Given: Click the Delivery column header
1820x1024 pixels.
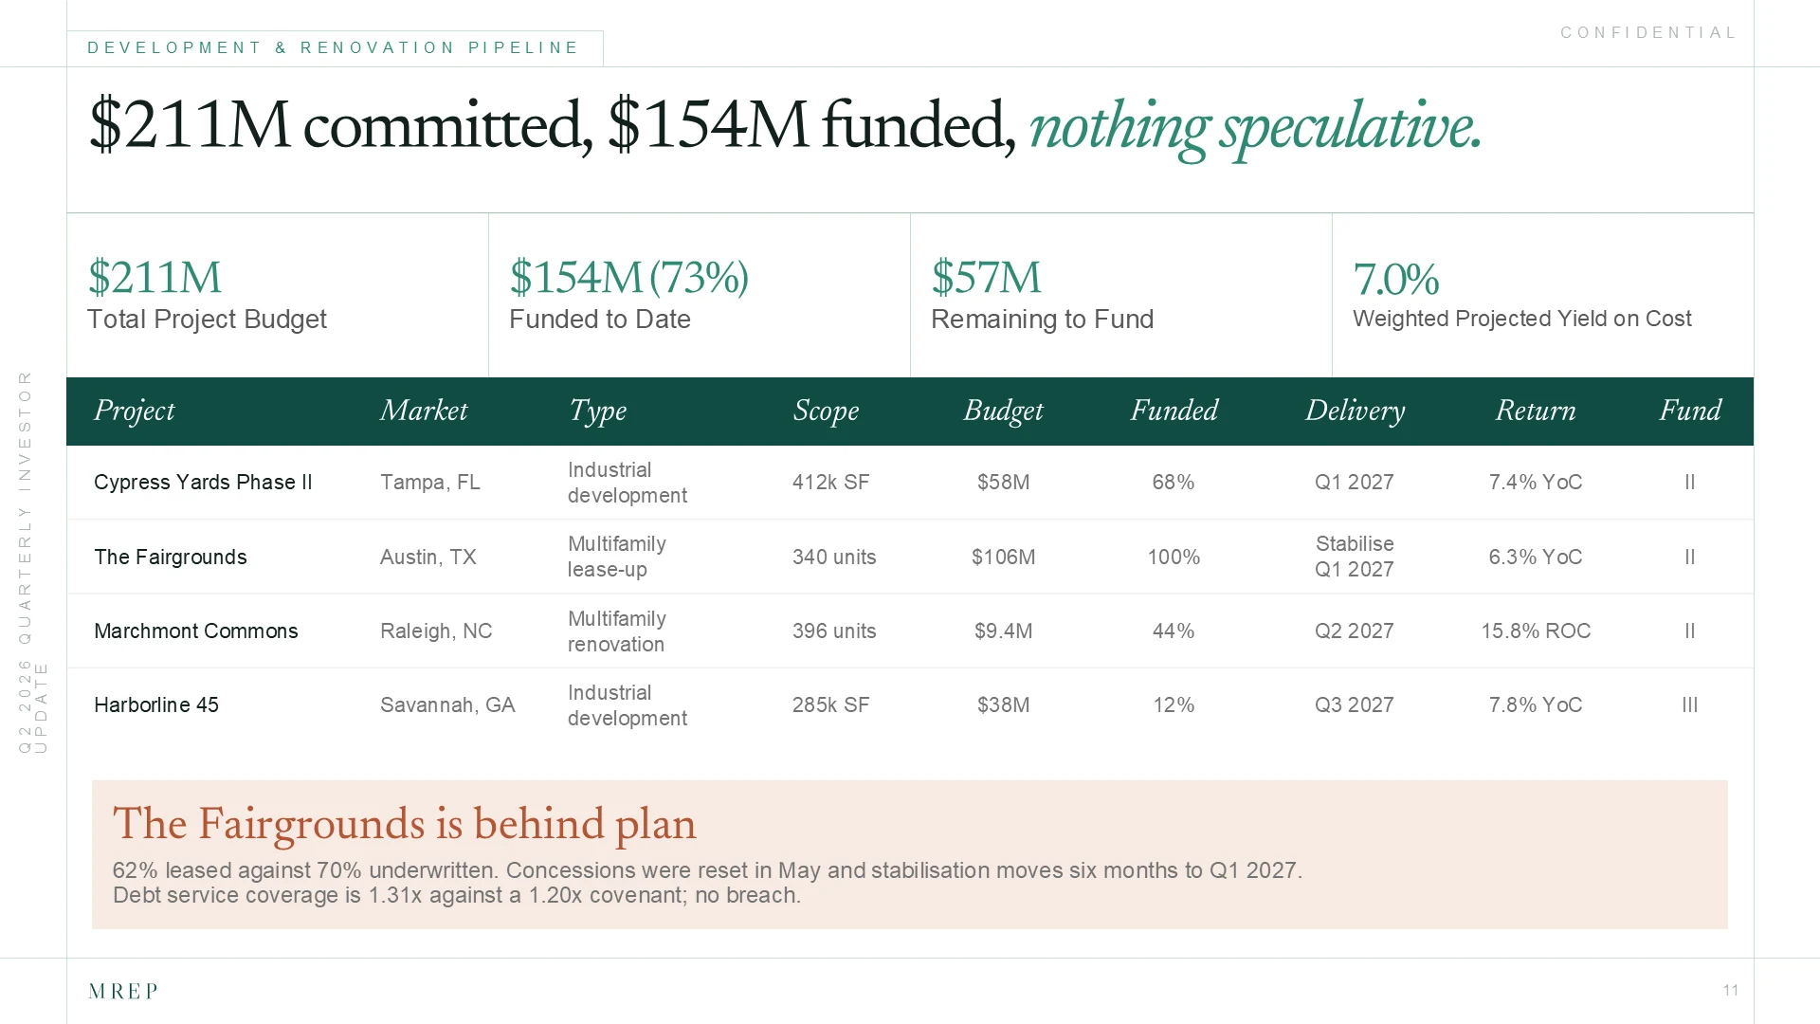Looking at the screenshot, I should [x=1355, y=411].
